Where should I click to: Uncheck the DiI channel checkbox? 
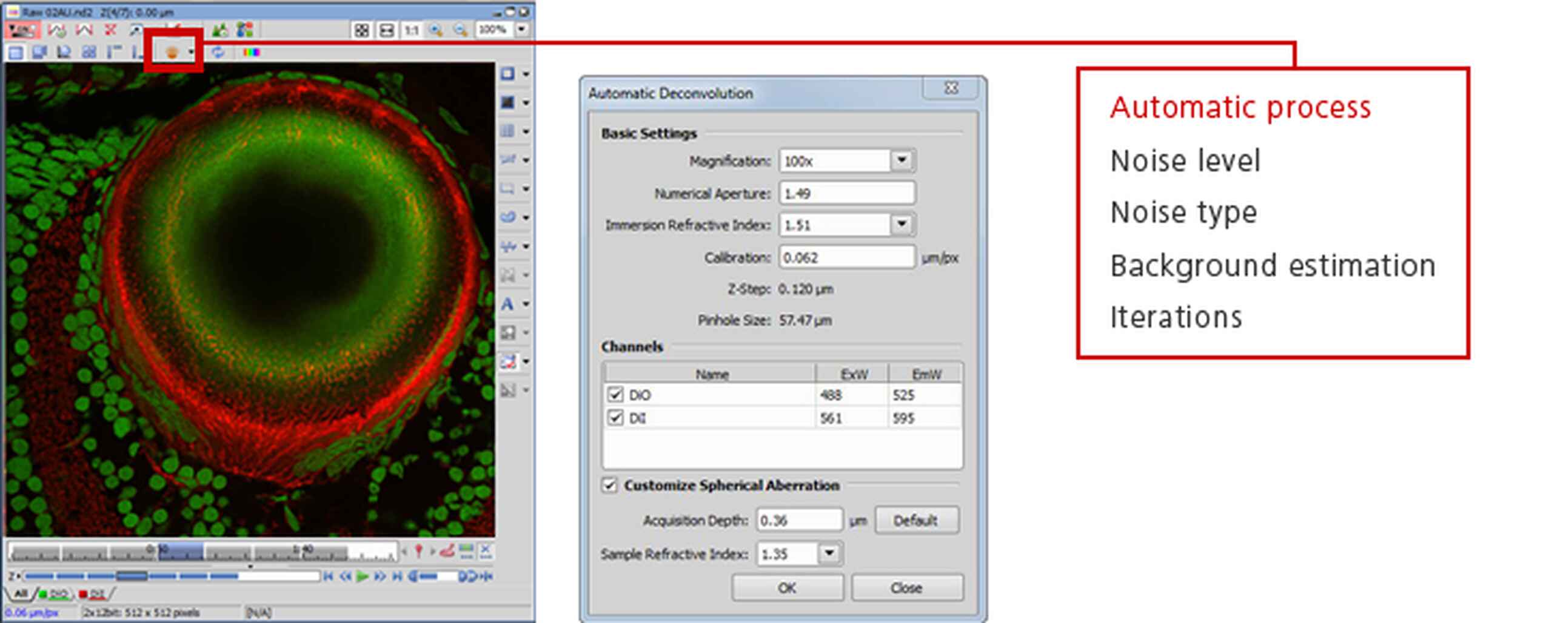[615, 418]
